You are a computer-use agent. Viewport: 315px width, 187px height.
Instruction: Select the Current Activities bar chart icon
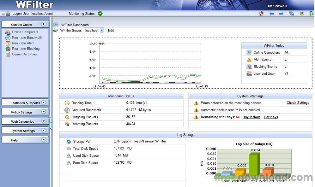pyautogui.click(x=8, y=54)
